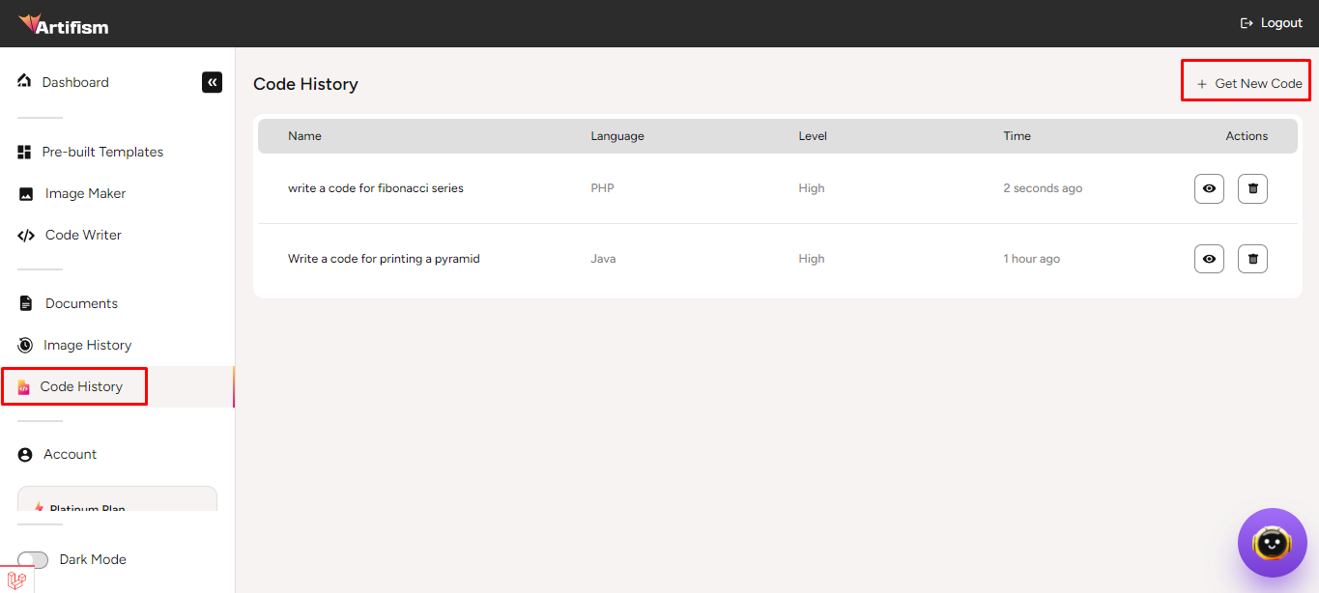Delete the pyramid printing code entry
This screenshot has height=593, width=1319.
tap(1252, 259)
